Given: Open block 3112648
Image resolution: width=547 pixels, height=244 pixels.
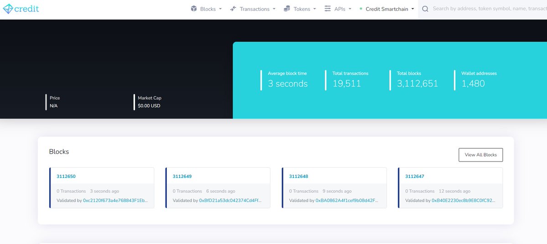Looking at the screenshot, I should coord(299,176).
